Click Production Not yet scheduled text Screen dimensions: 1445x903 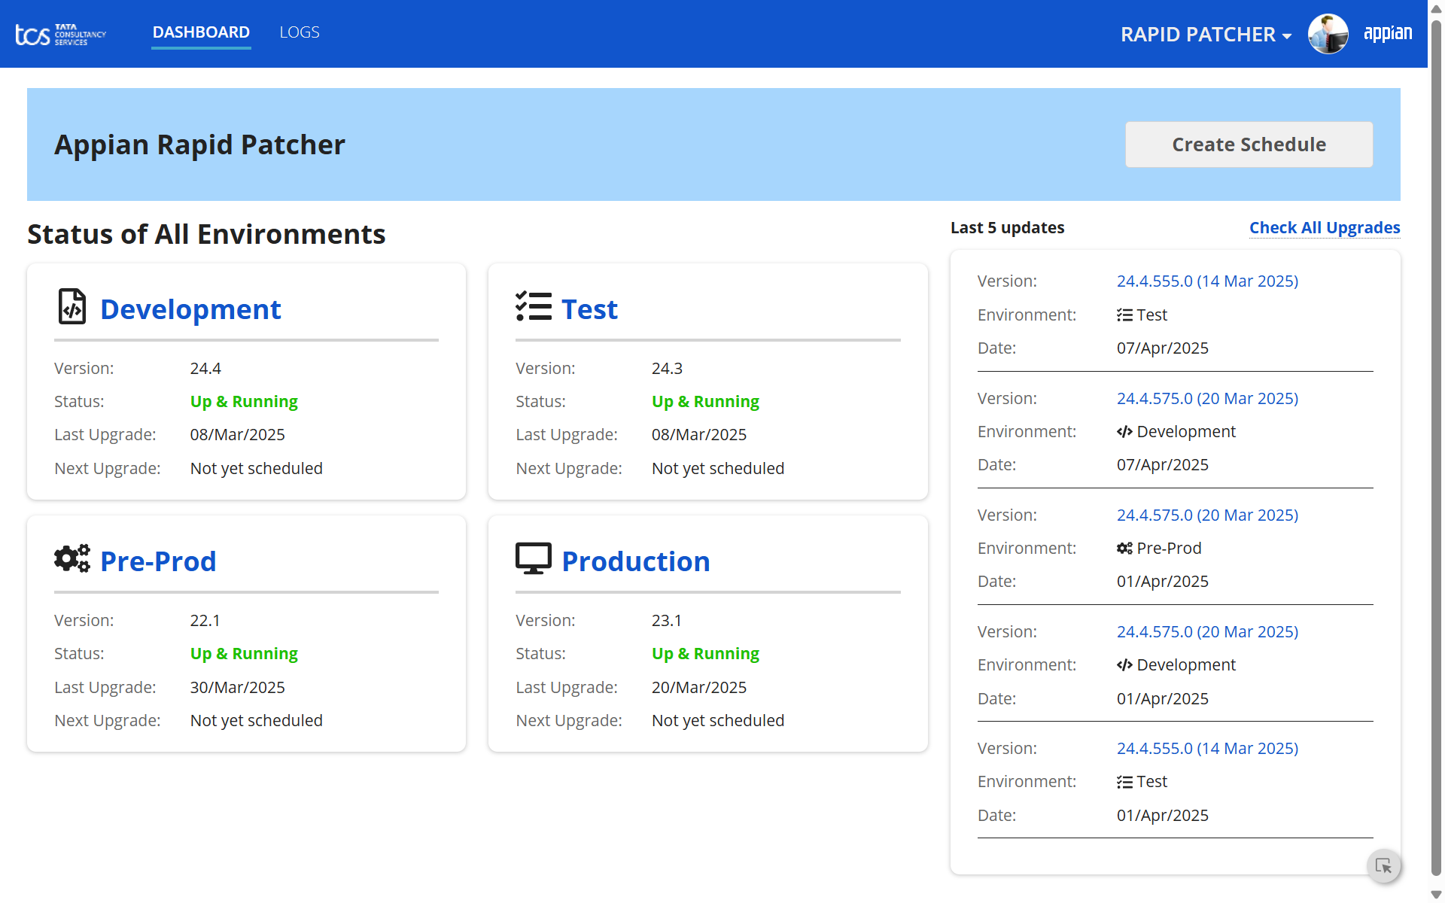coord(718,720)
